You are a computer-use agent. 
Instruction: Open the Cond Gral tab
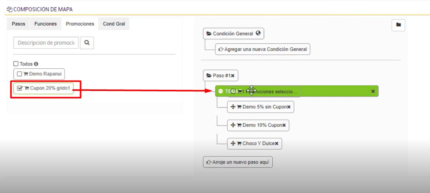click(114, 24)
